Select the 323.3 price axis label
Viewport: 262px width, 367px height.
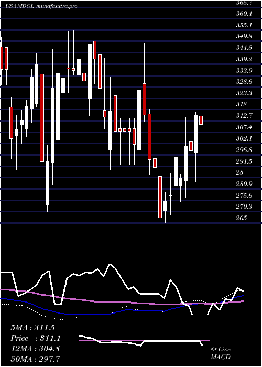pos(244,93)
